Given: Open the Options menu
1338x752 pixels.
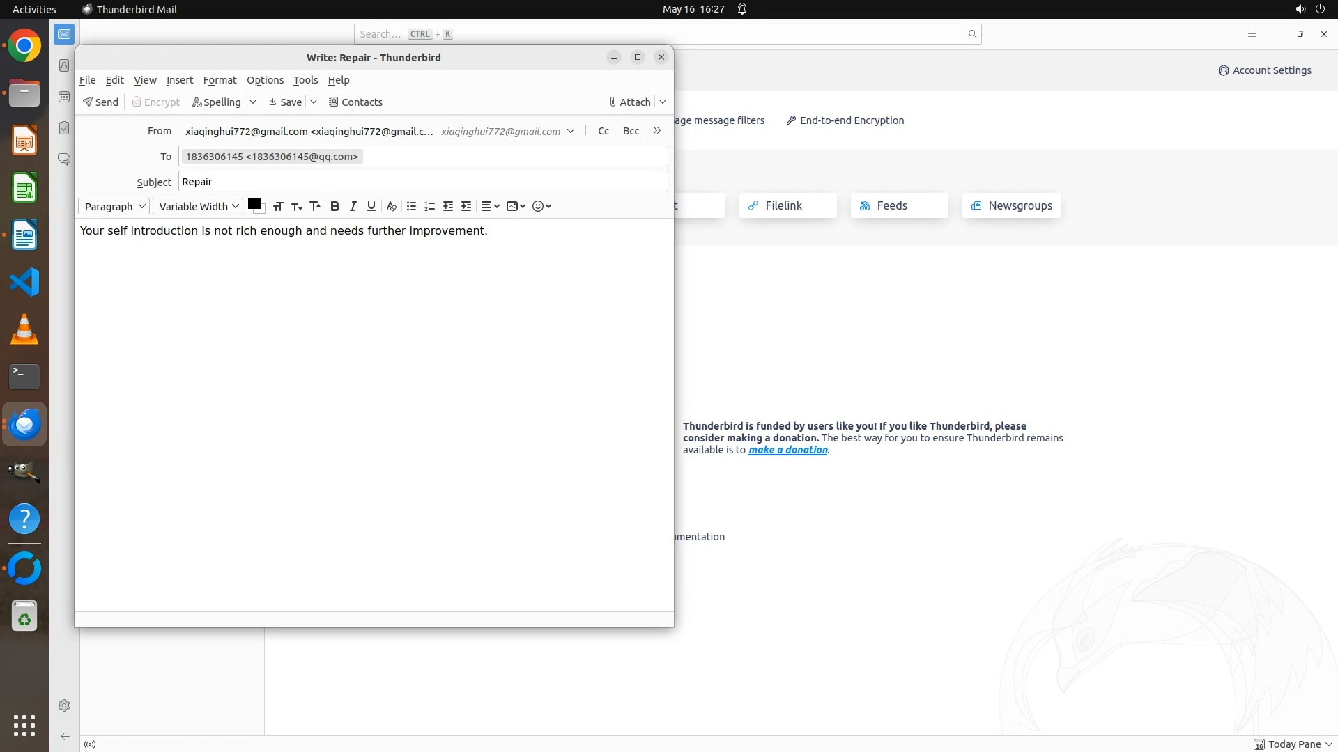Looking at the screenshot, I should tap(265, 80).
